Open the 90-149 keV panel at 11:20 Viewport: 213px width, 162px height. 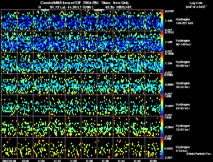click(73, 42)
